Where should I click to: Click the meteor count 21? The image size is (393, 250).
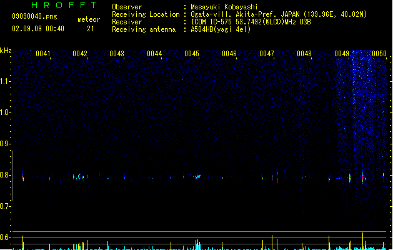(90, 29)
